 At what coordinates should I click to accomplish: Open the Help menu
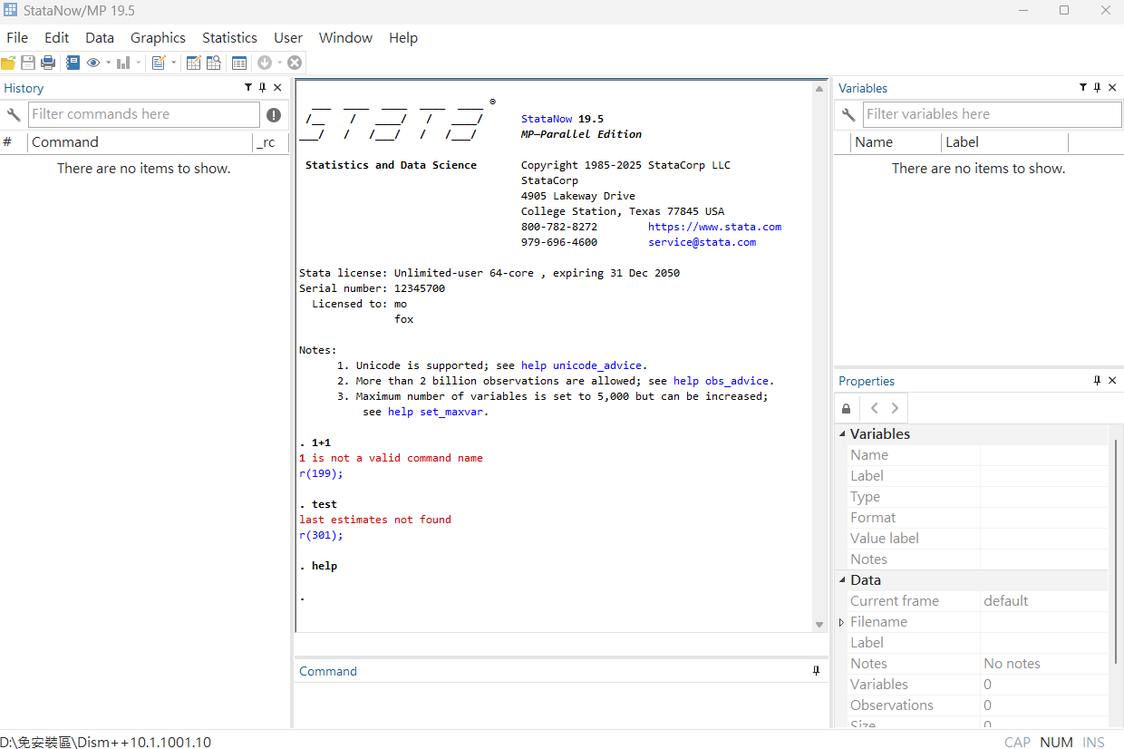point(403,38)
